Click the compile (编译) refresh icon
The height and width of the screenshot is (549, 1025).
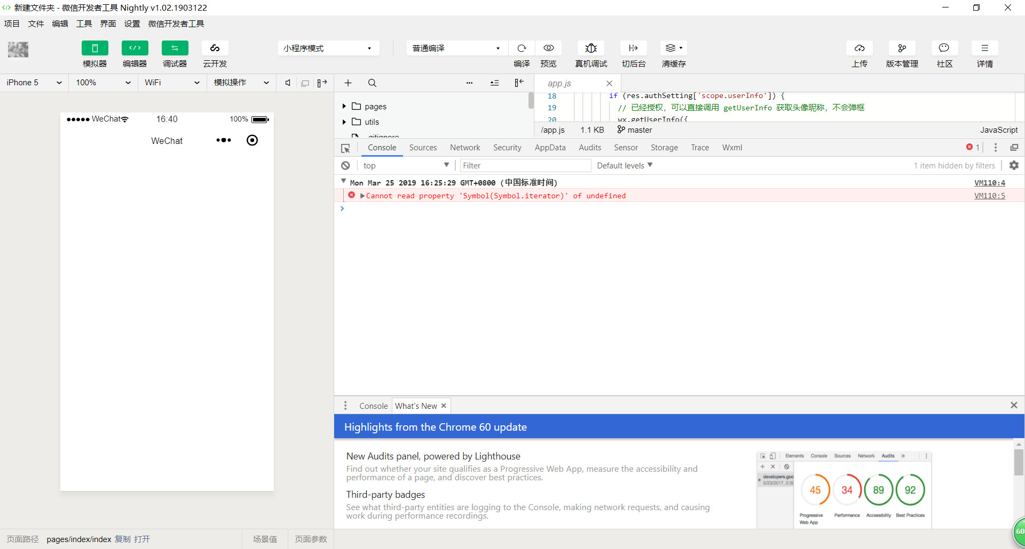(x=522, y=48)
